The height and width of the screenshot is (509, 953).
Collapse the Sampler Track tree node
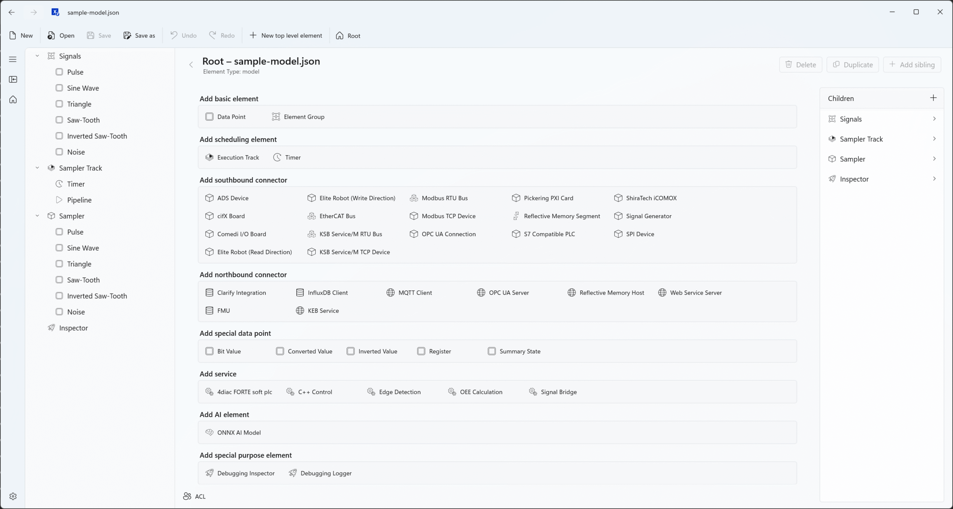pos(37,168)
